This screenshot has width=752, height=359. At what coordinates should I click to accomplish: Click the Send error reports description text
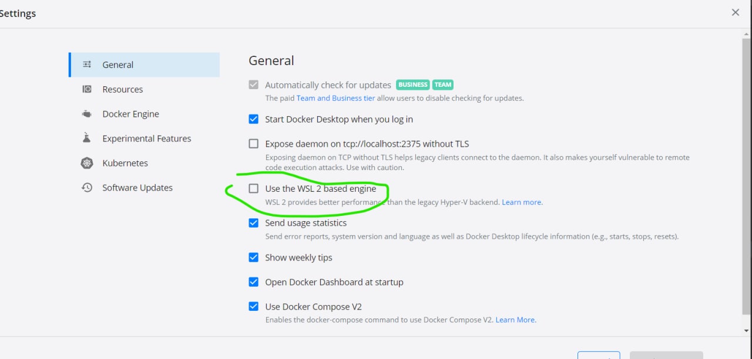coord(472,236)
